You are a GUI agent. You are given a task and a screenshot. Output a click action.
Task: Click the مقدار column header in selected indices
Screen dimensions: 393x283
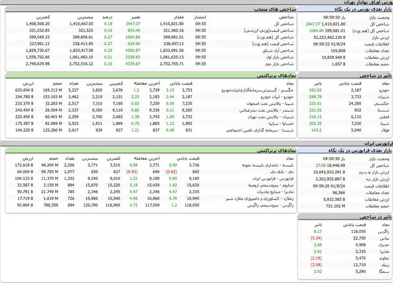point(179,17)
